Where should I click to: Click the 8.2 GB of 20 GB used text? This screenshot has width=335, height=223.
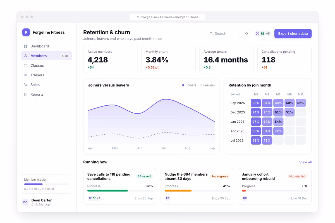(x=39, y=189)
